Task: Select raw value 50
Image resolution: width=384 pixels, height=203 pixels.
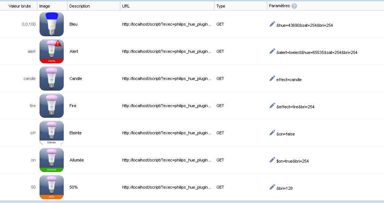Action: (33, 187)
